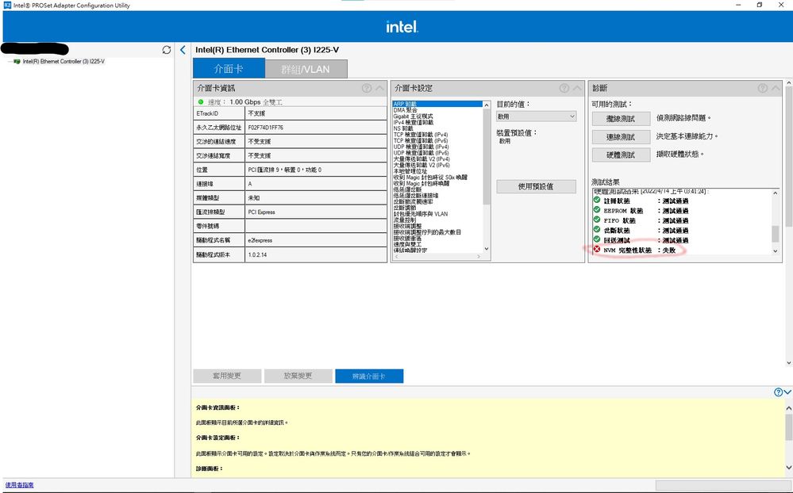Click the adapter icon in the device tree

coord(17,62)
